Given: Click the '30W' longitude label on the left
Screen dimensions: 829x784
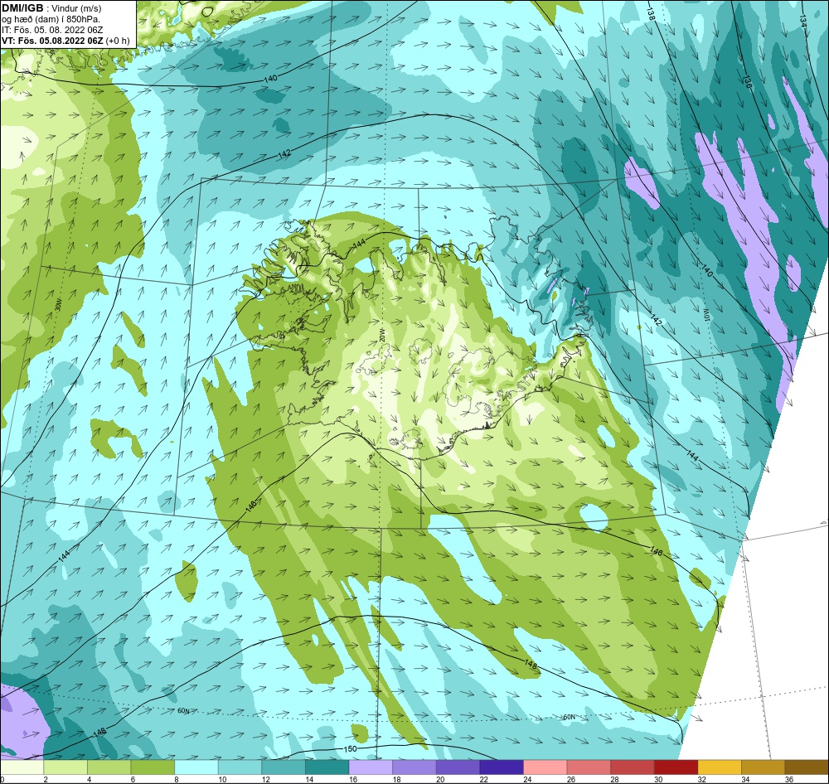Looking at the screenshot, I should point(58,306).
